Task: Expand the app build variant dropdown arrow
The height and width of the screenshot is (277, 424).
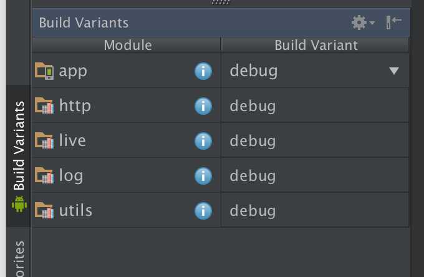Action: point(394,71)
